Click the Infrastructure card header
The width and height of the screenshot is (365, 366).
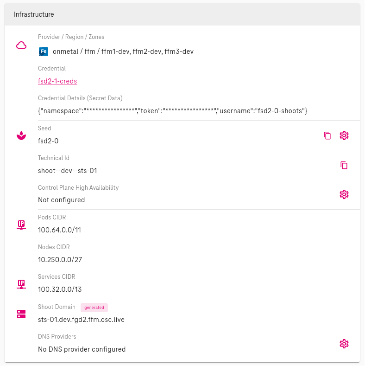(182, 14)
